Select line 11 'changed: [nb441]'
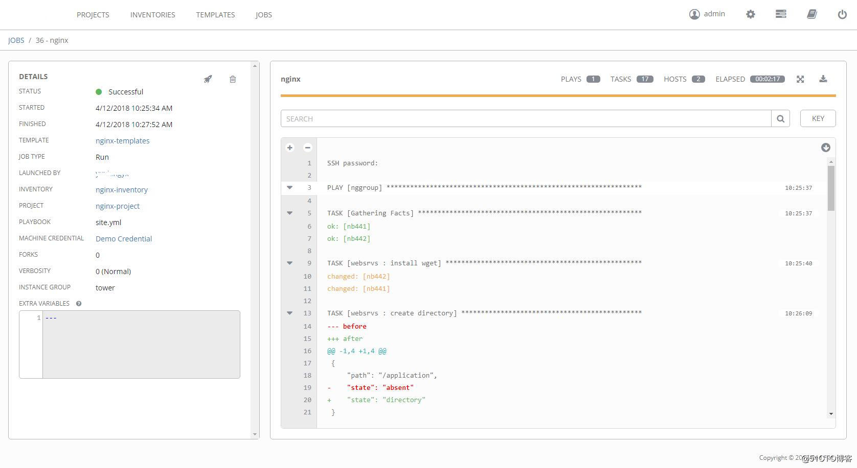 pos(358,288)
